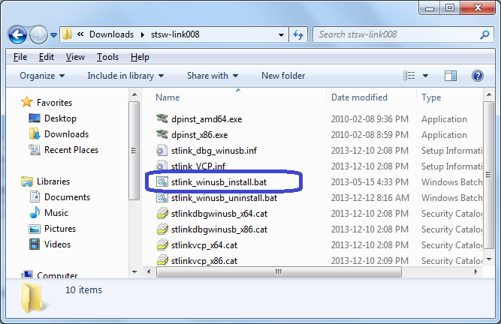
Task: Open the view options dropdown arrow
Action: (425, 76)
